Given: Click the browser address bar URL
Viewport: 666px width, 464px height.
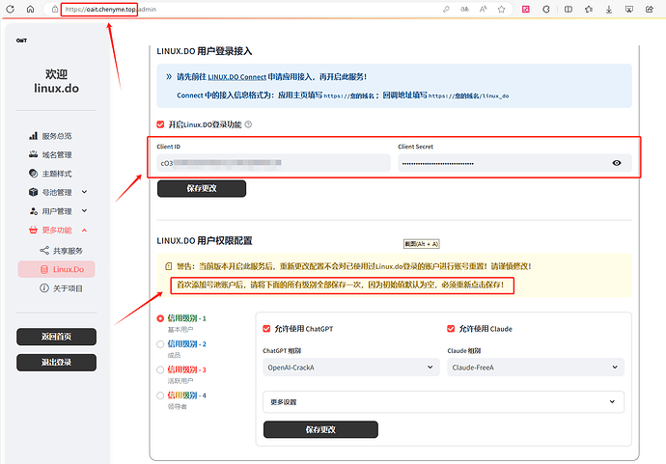Looking at the screenshot, I should point(111,9).
